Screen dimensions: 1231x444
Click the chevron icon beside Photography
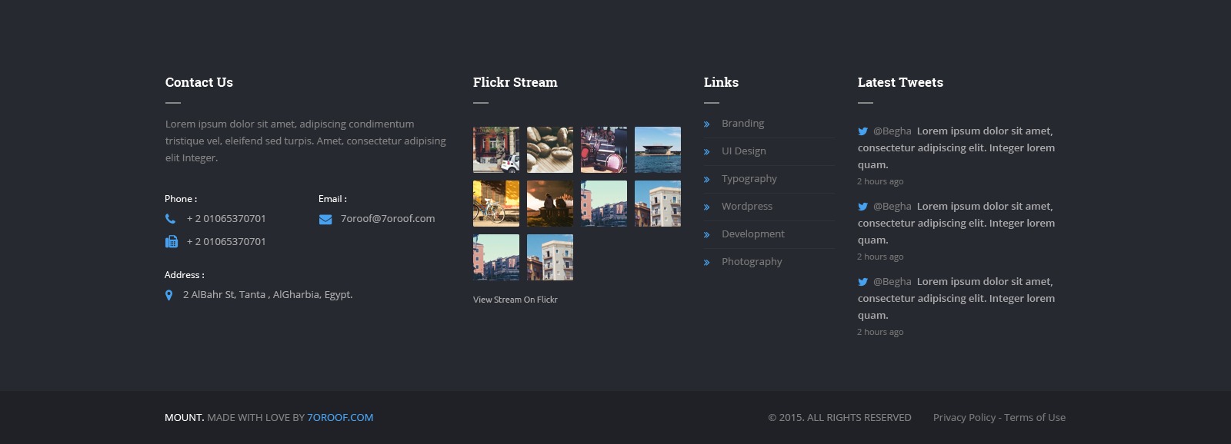coord(706,263)
